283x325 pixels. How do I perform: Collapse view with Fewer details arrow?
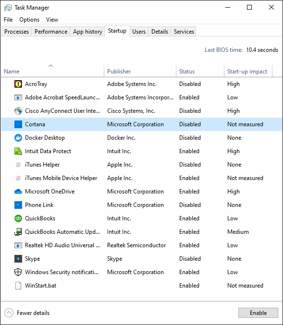click(x=9, y=313)
